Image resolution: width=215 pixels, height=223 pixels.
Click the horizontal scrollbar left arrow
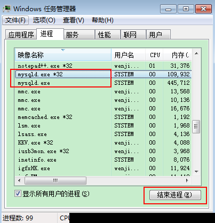click(19, 180)
